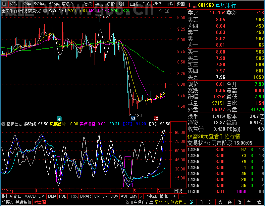265x206 pixels.
Task: Open the 复权 adjustment option
Action: [x=88, y=4]
